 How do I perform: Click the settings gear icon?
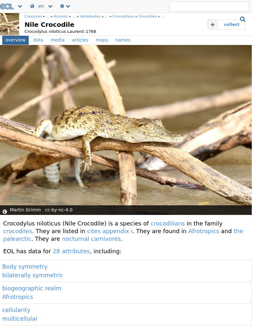pos(62,6)
